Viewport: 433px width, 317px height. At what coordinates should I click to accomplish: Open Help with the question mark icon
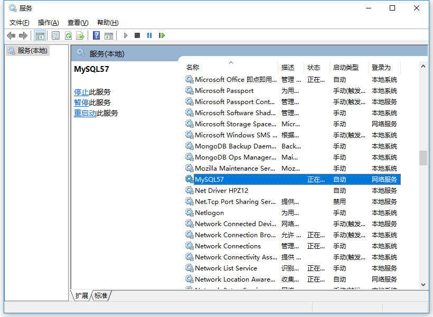[x=96, y=35]
